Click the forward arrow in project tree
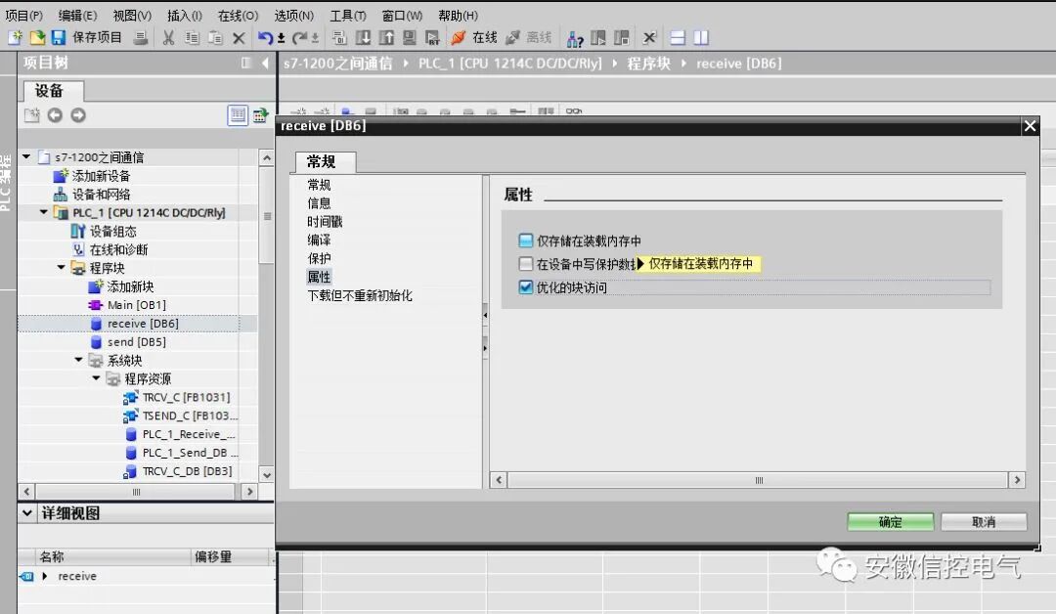 point(78,115)
